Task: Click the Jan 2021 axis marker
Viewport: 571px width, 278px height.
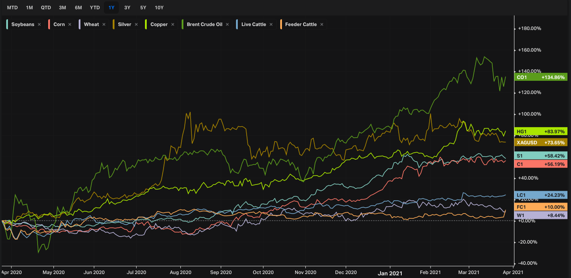Action: pyautogui.click(x=390, y=273)
